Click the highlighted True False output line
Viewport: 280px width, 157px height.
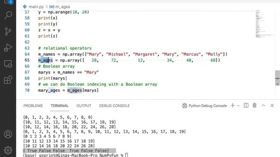[69, 150]
